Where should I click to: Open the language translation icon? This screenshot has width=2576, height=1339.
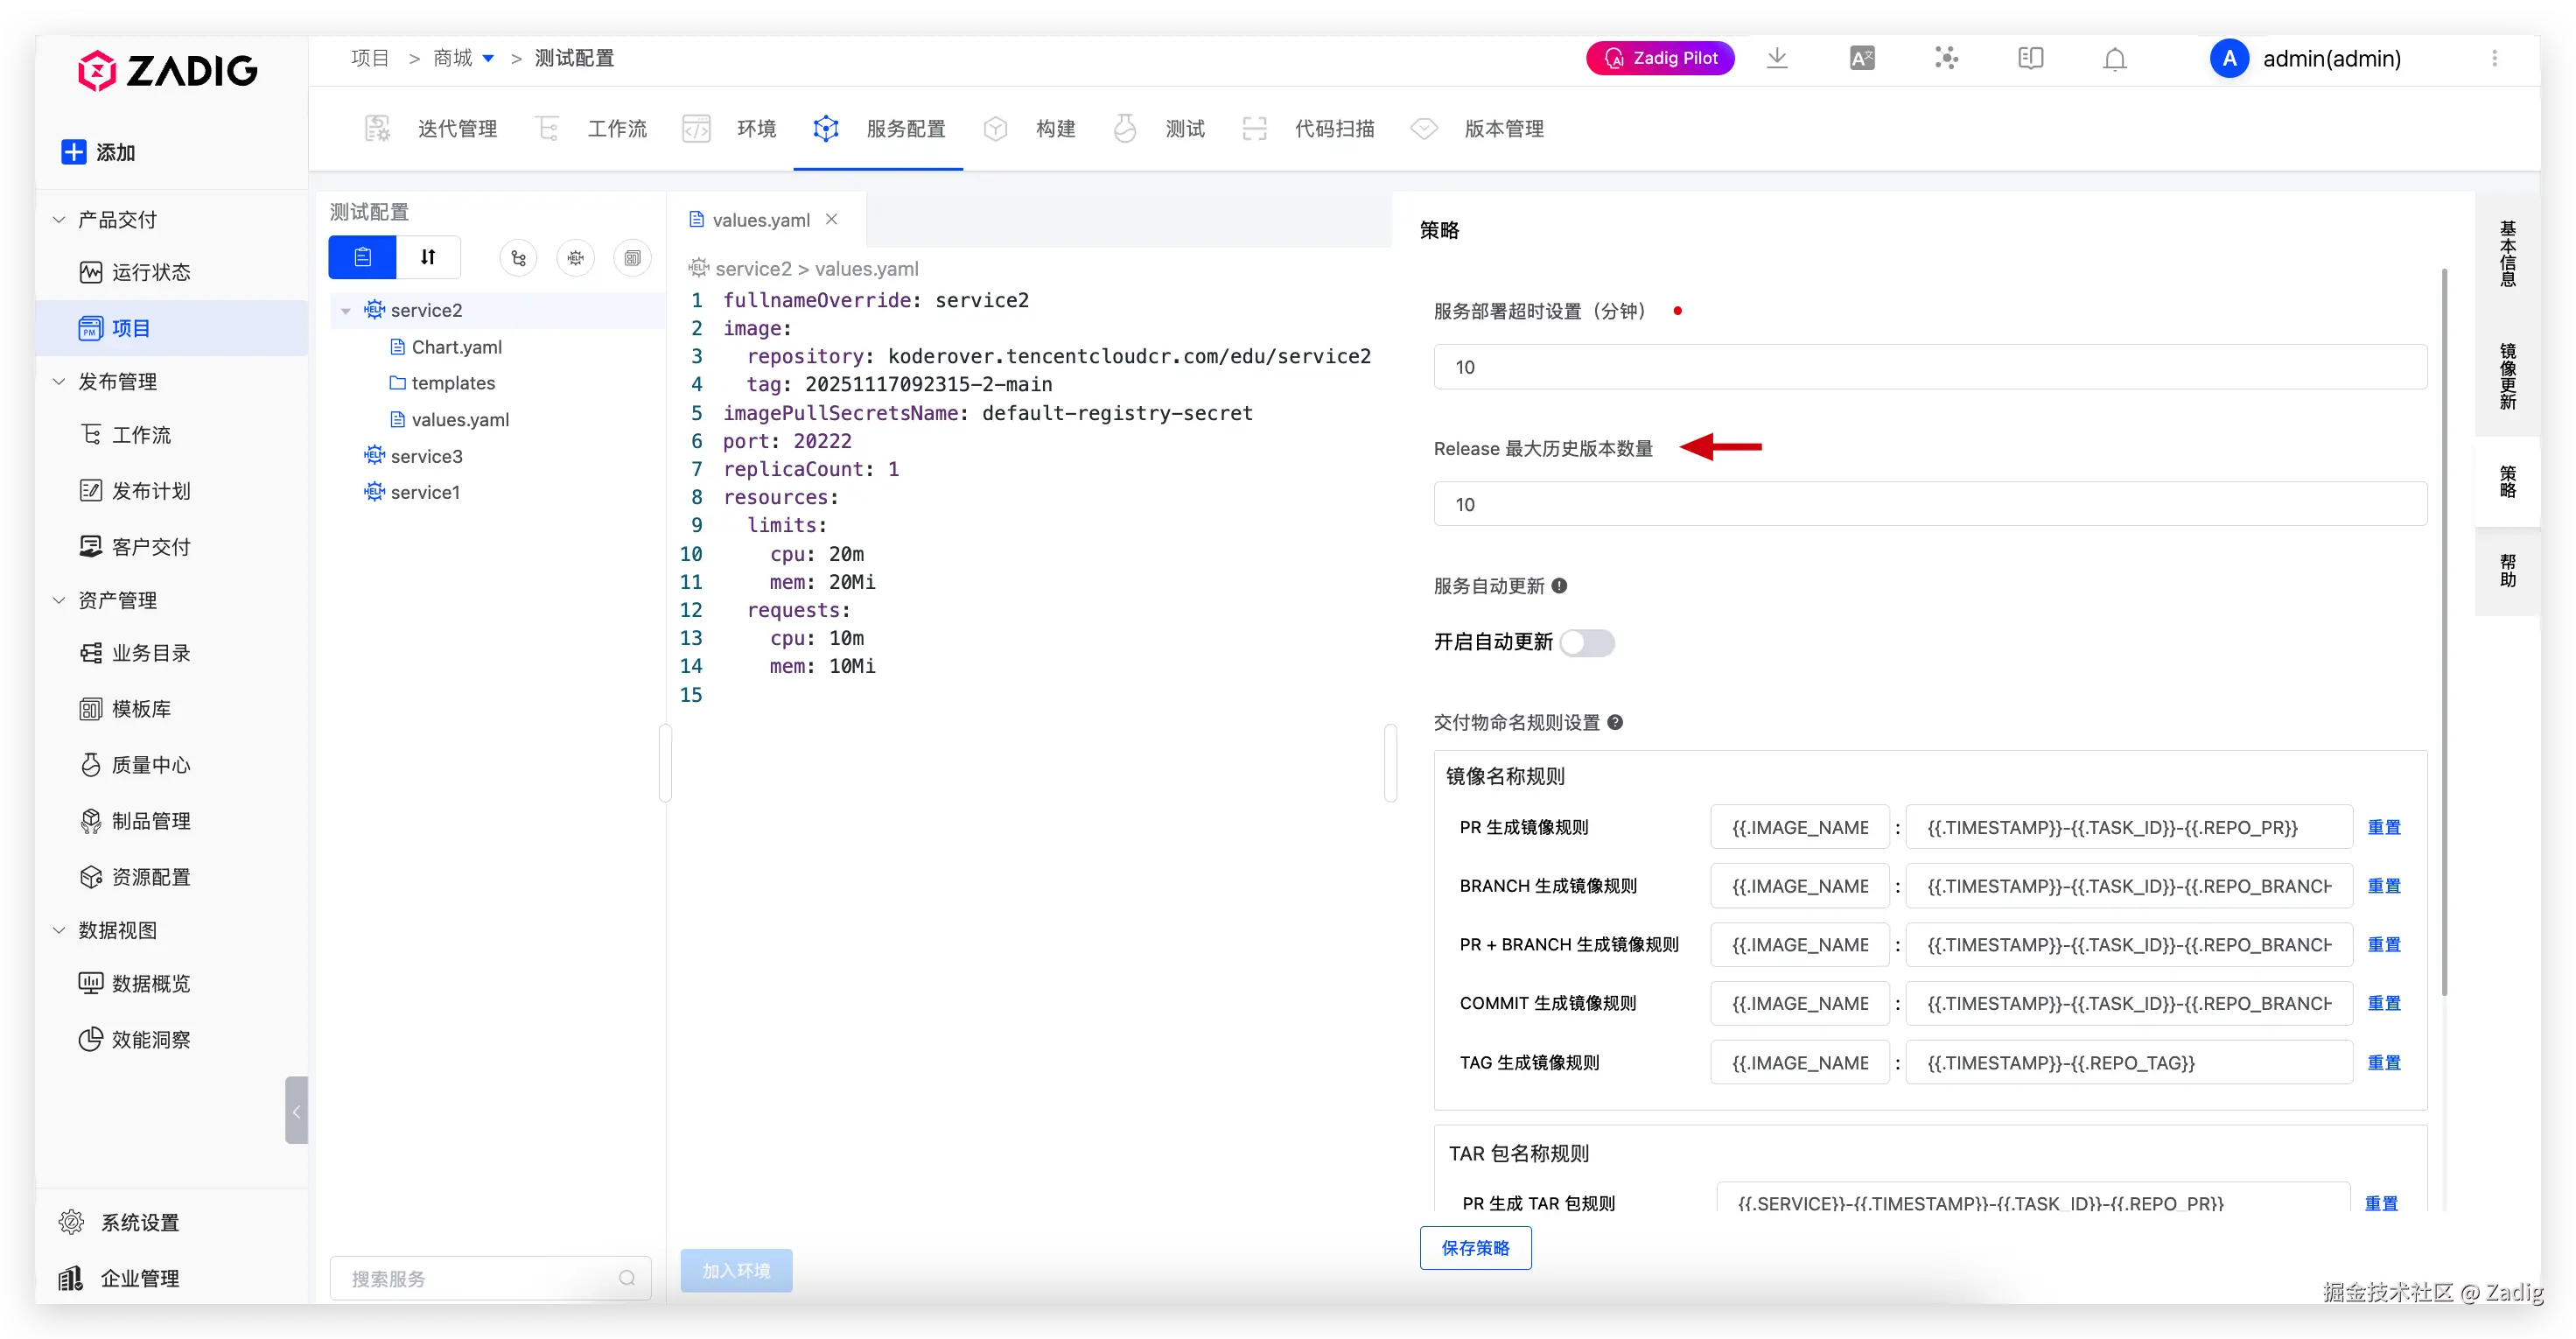click(x=1861, y=58)
